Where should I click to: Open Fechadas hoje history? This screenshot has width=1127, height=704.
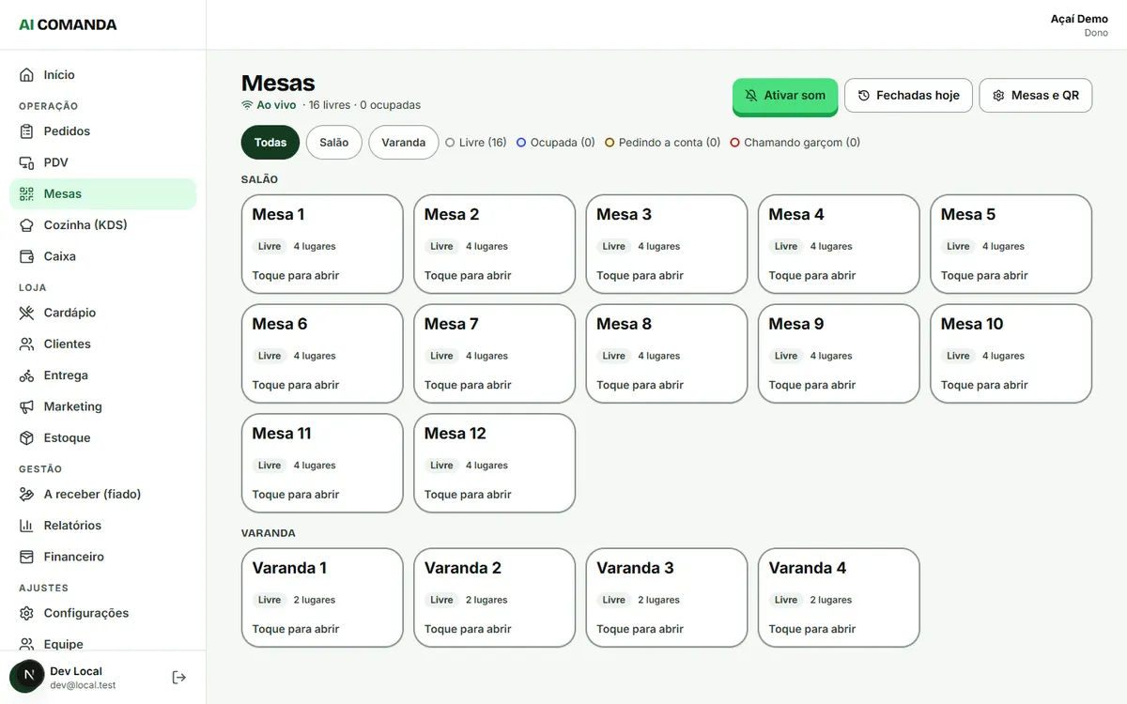tap(908, 96)
